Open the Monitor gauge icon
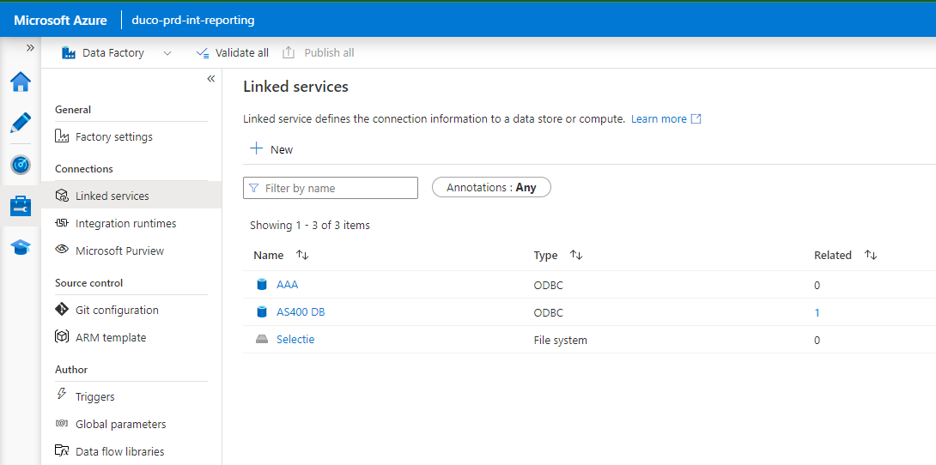This screenshot has width=936, height=465. click(x=21, y=165)
